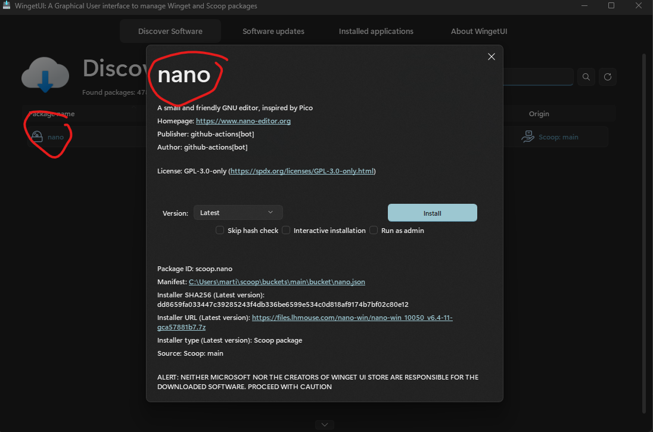The width and height of the screenshot is (653, 432).
Task: Click the installer SHA256 hash value
Action: click(x=283, y=304)
